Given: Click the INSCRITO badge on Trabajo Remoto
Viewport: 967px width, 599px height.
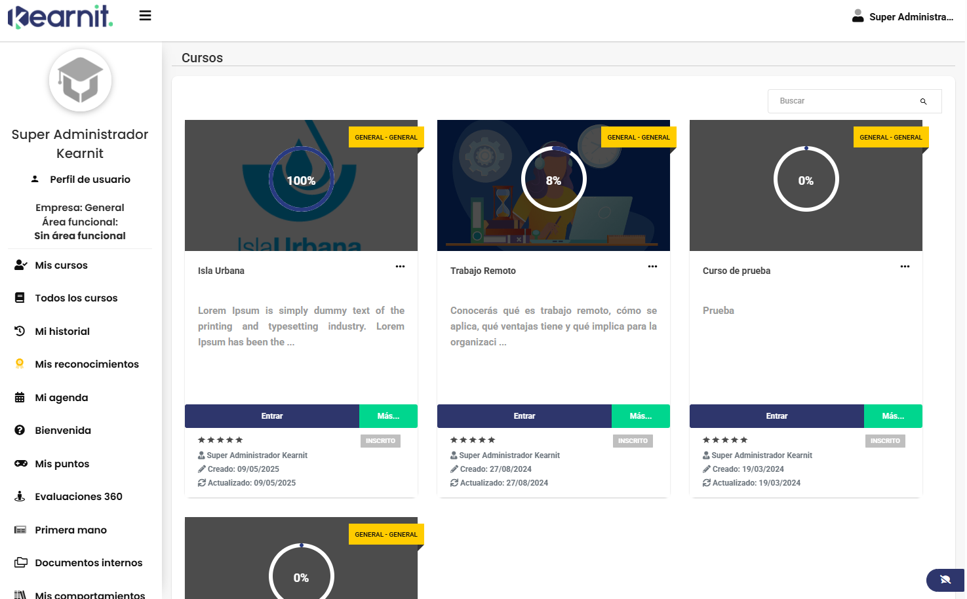Looking at the screenshot, I should tap(633, 441).
